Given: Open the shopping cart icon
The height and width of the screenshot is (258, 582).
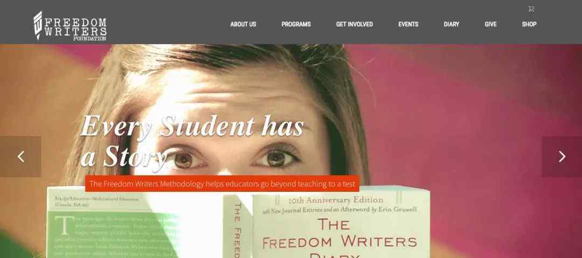Looking at the screenshot, I should (x=531, y=9).
